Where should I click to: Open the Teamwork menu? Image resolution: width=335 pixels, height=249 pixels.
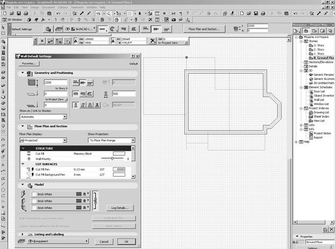(x=76, y=8)
